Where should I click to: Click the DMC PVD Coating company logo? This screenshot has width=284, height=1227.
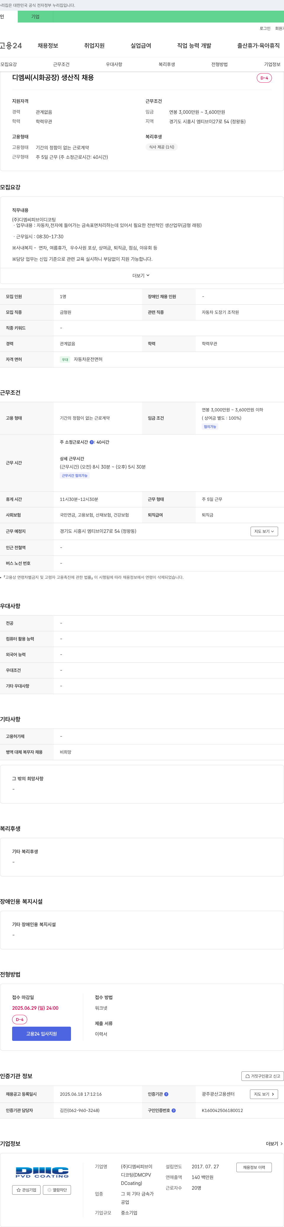tap(42, 1172)
